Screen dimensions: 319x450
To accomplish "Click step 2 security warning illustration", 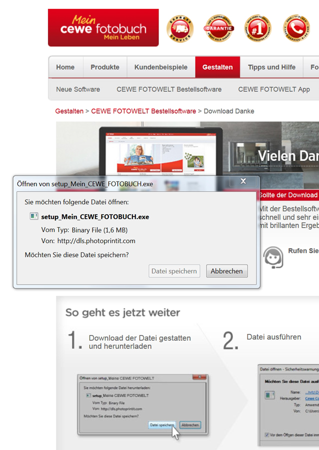I will 288,406.
